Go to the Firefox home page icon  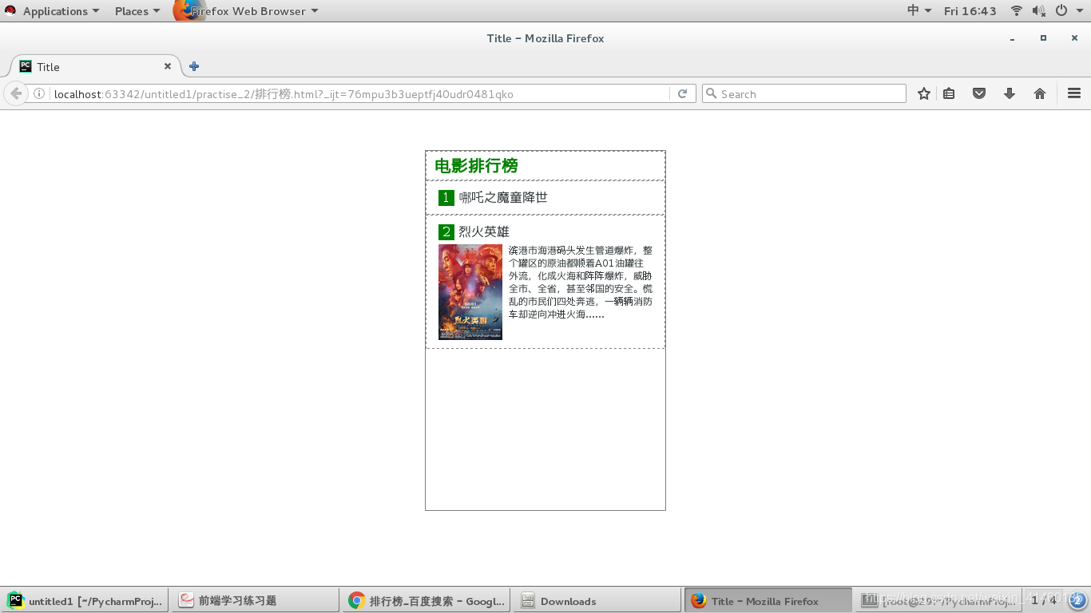[1040, 93]
